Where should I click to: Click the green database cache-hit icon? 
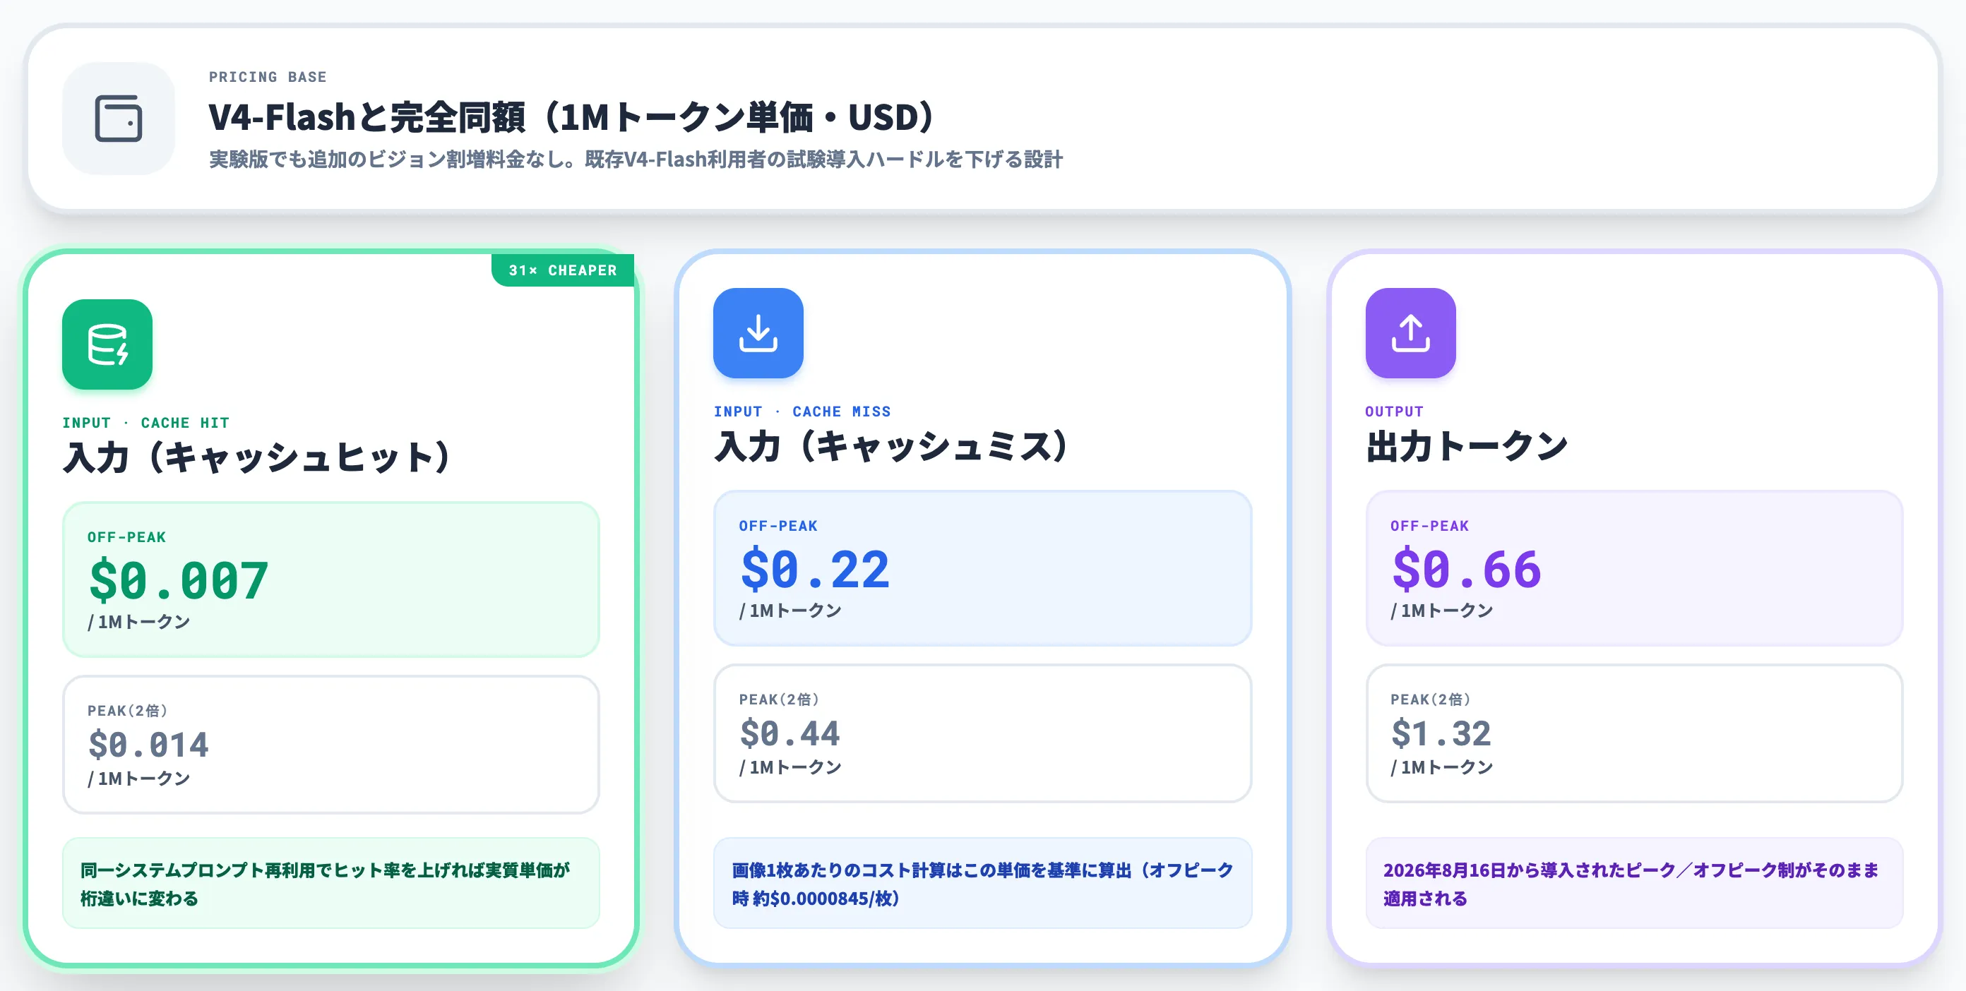pos(107,344)
